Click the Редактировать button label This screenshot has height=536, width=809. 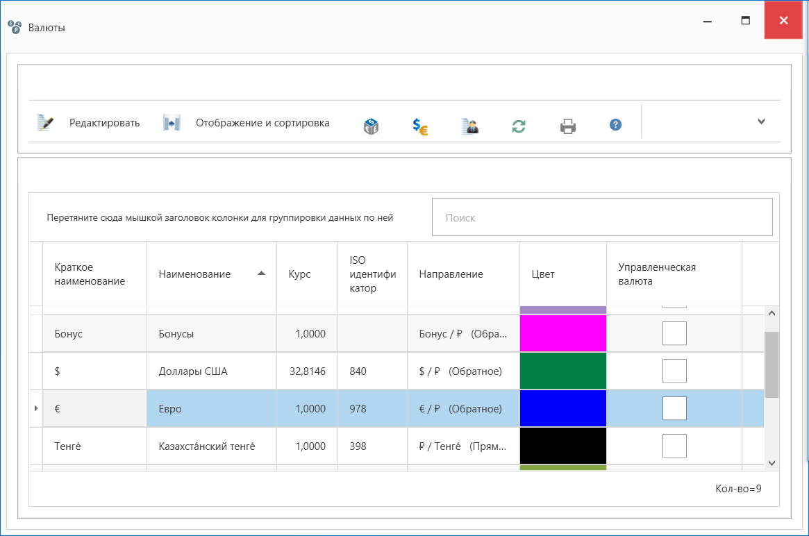104,123
